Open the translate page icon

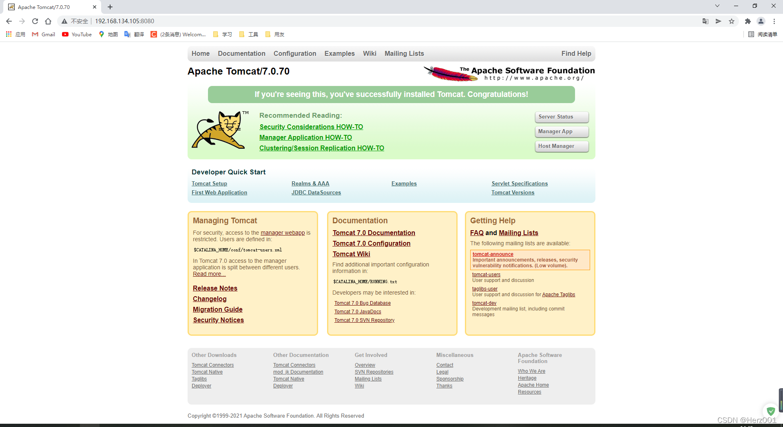click(x=706, y=21)
